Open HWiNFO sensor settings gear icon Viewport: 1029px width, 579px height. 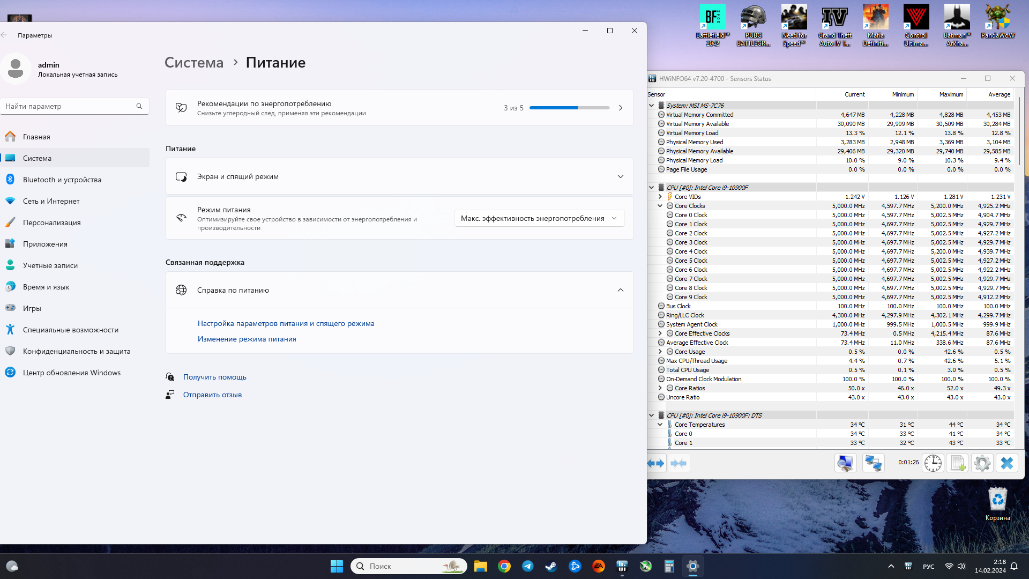(x=982, y=463)
